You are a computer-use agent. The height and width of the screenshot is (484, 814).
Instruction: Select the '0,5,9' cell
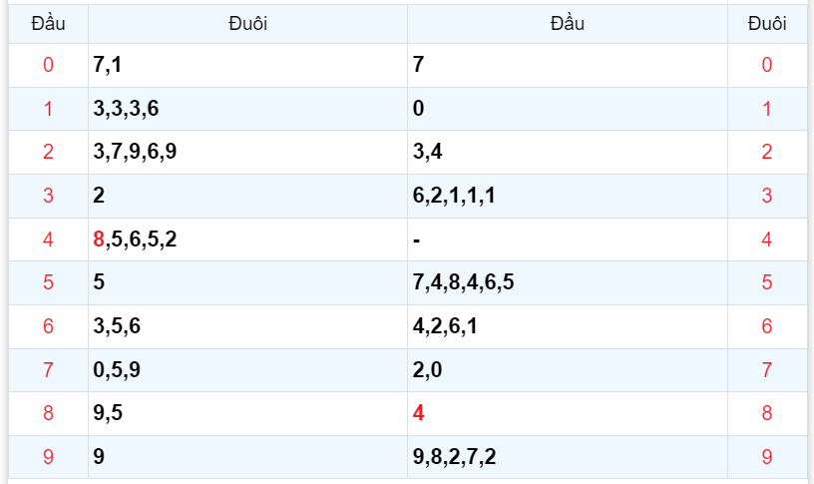click(x=117, y=370)
